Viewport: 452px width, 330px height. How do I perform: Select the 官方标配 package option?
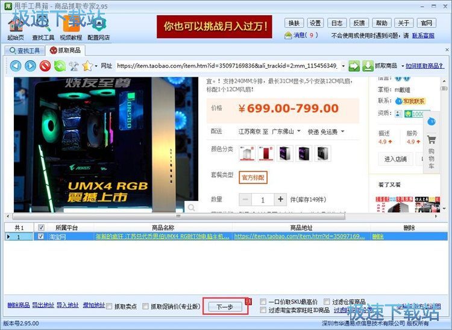point(253,177)
